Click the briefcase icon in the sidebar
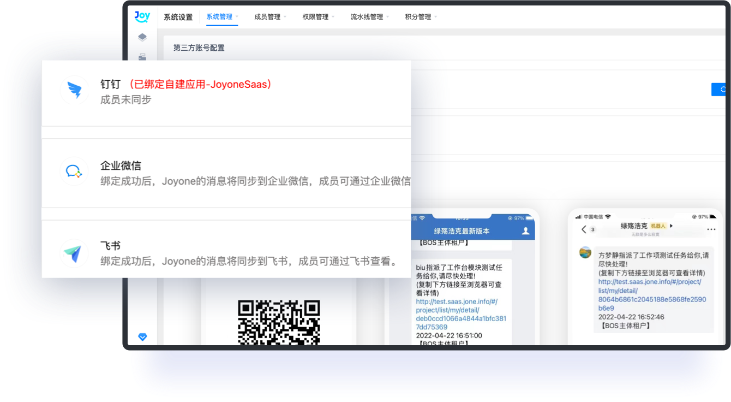 tap(142, 57)
